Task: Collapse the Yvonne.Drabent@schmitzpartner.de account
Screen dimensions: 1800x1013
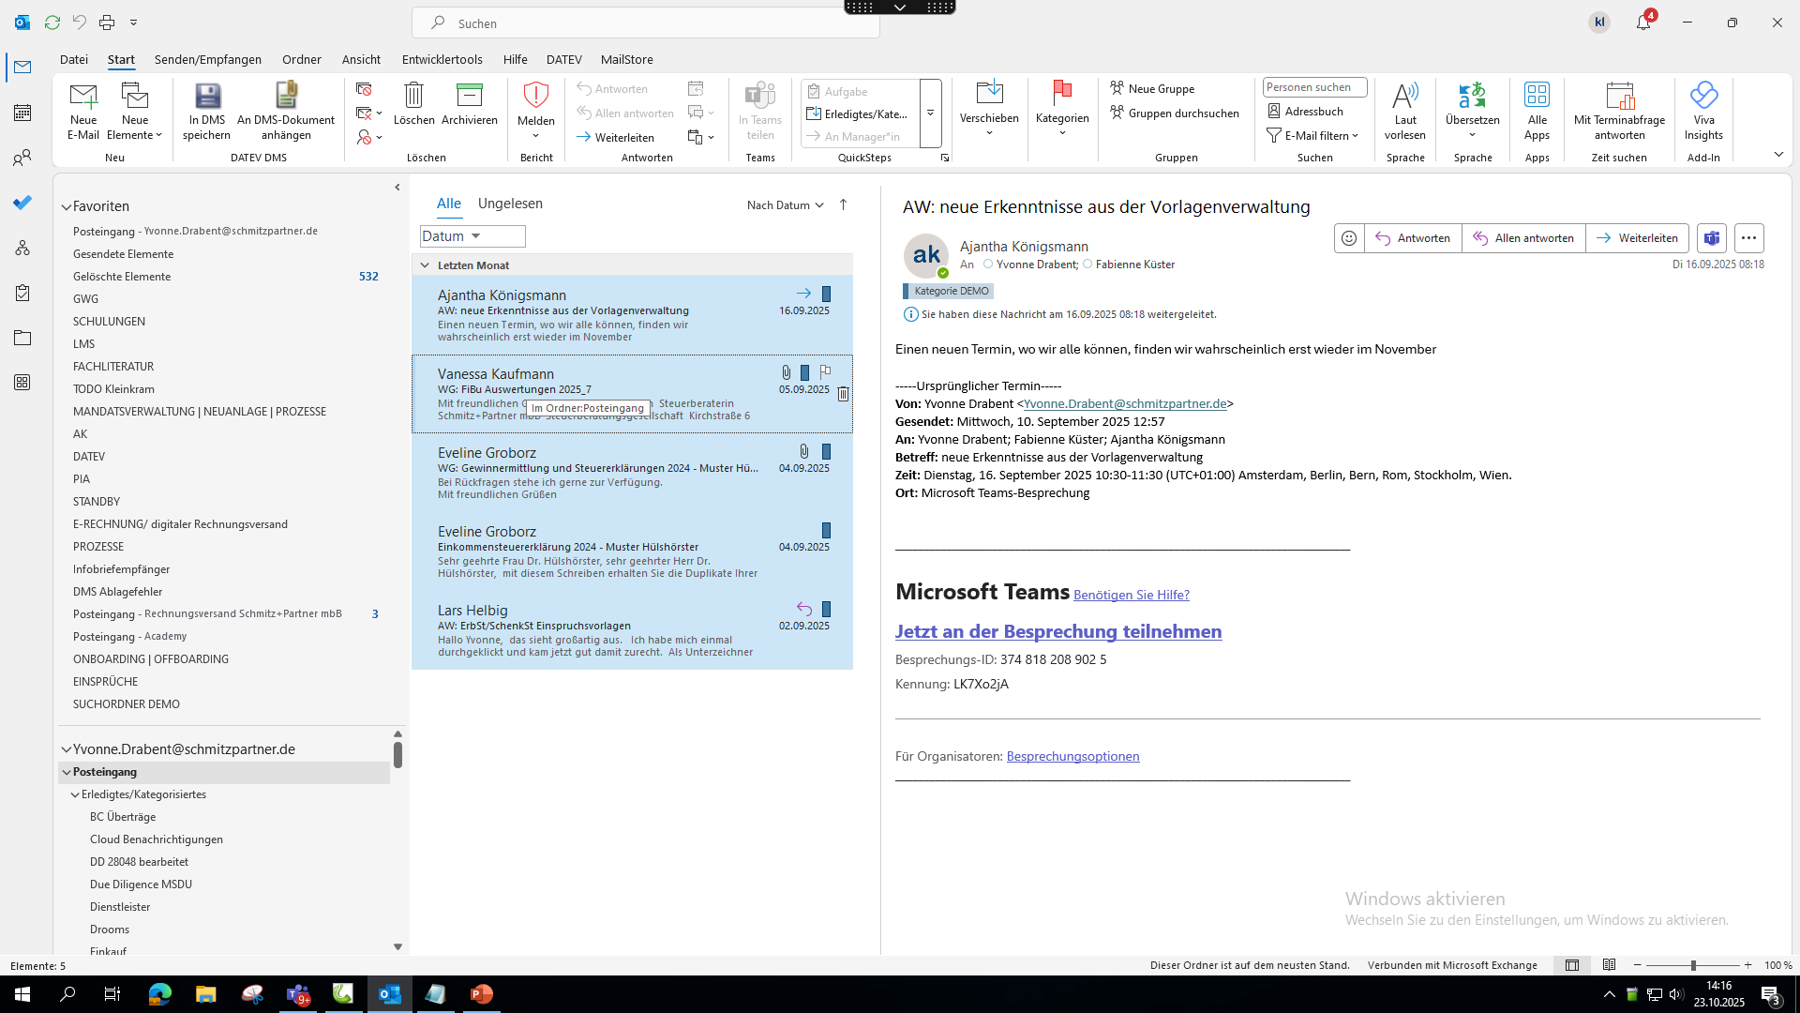Action: 67,749
